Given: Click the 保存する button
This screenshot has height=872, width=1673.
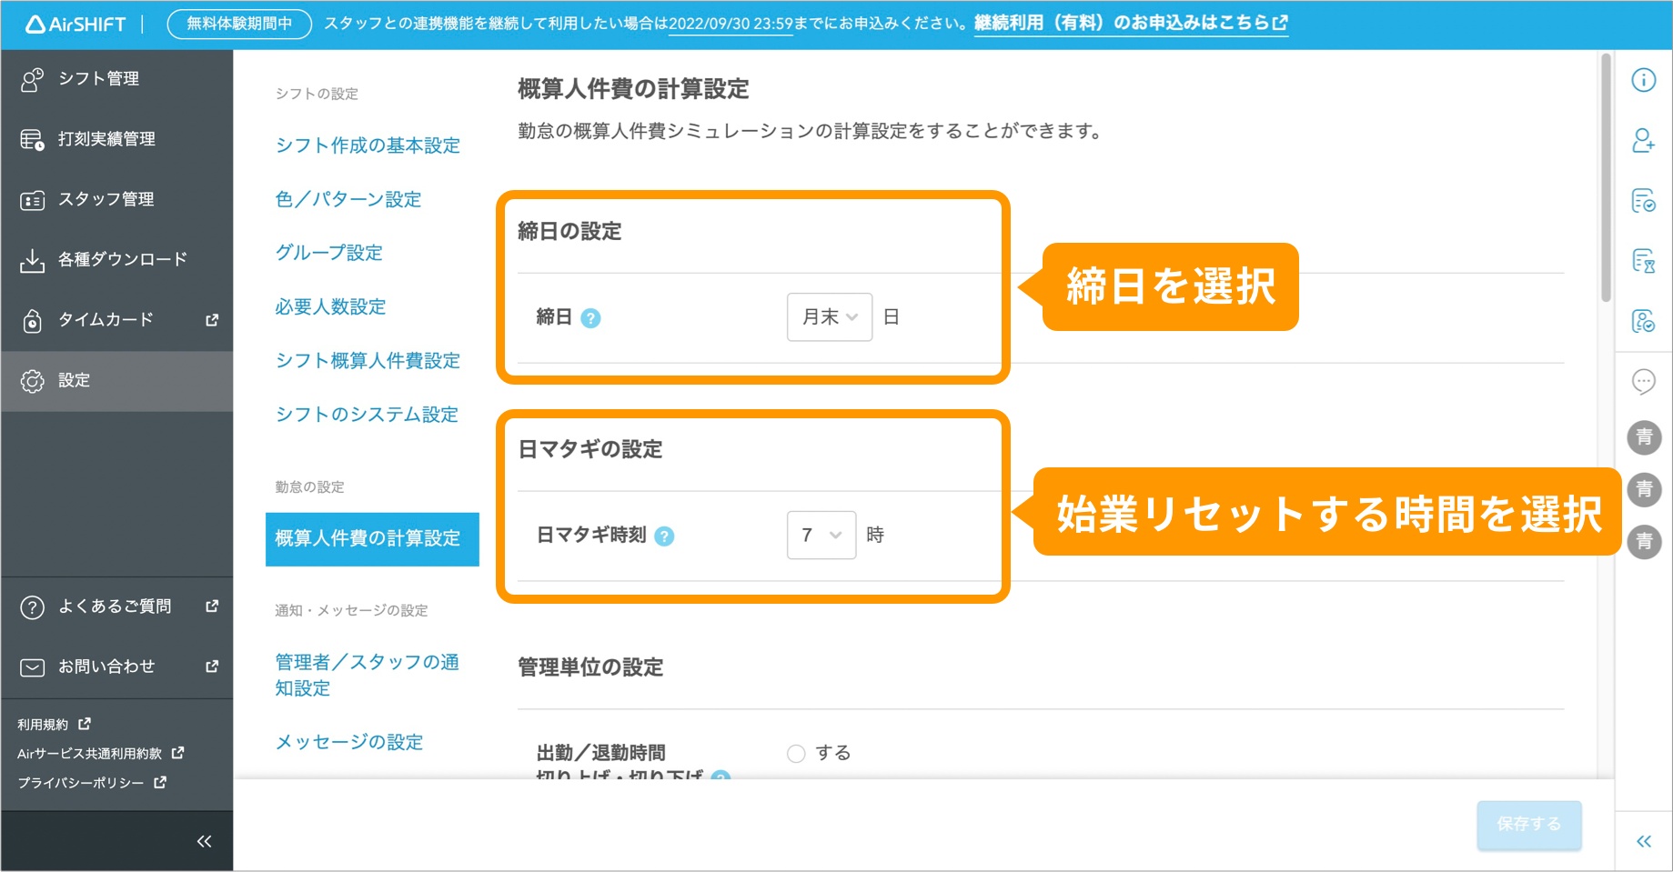Looking at the screenshot, I should point(1528,825).
